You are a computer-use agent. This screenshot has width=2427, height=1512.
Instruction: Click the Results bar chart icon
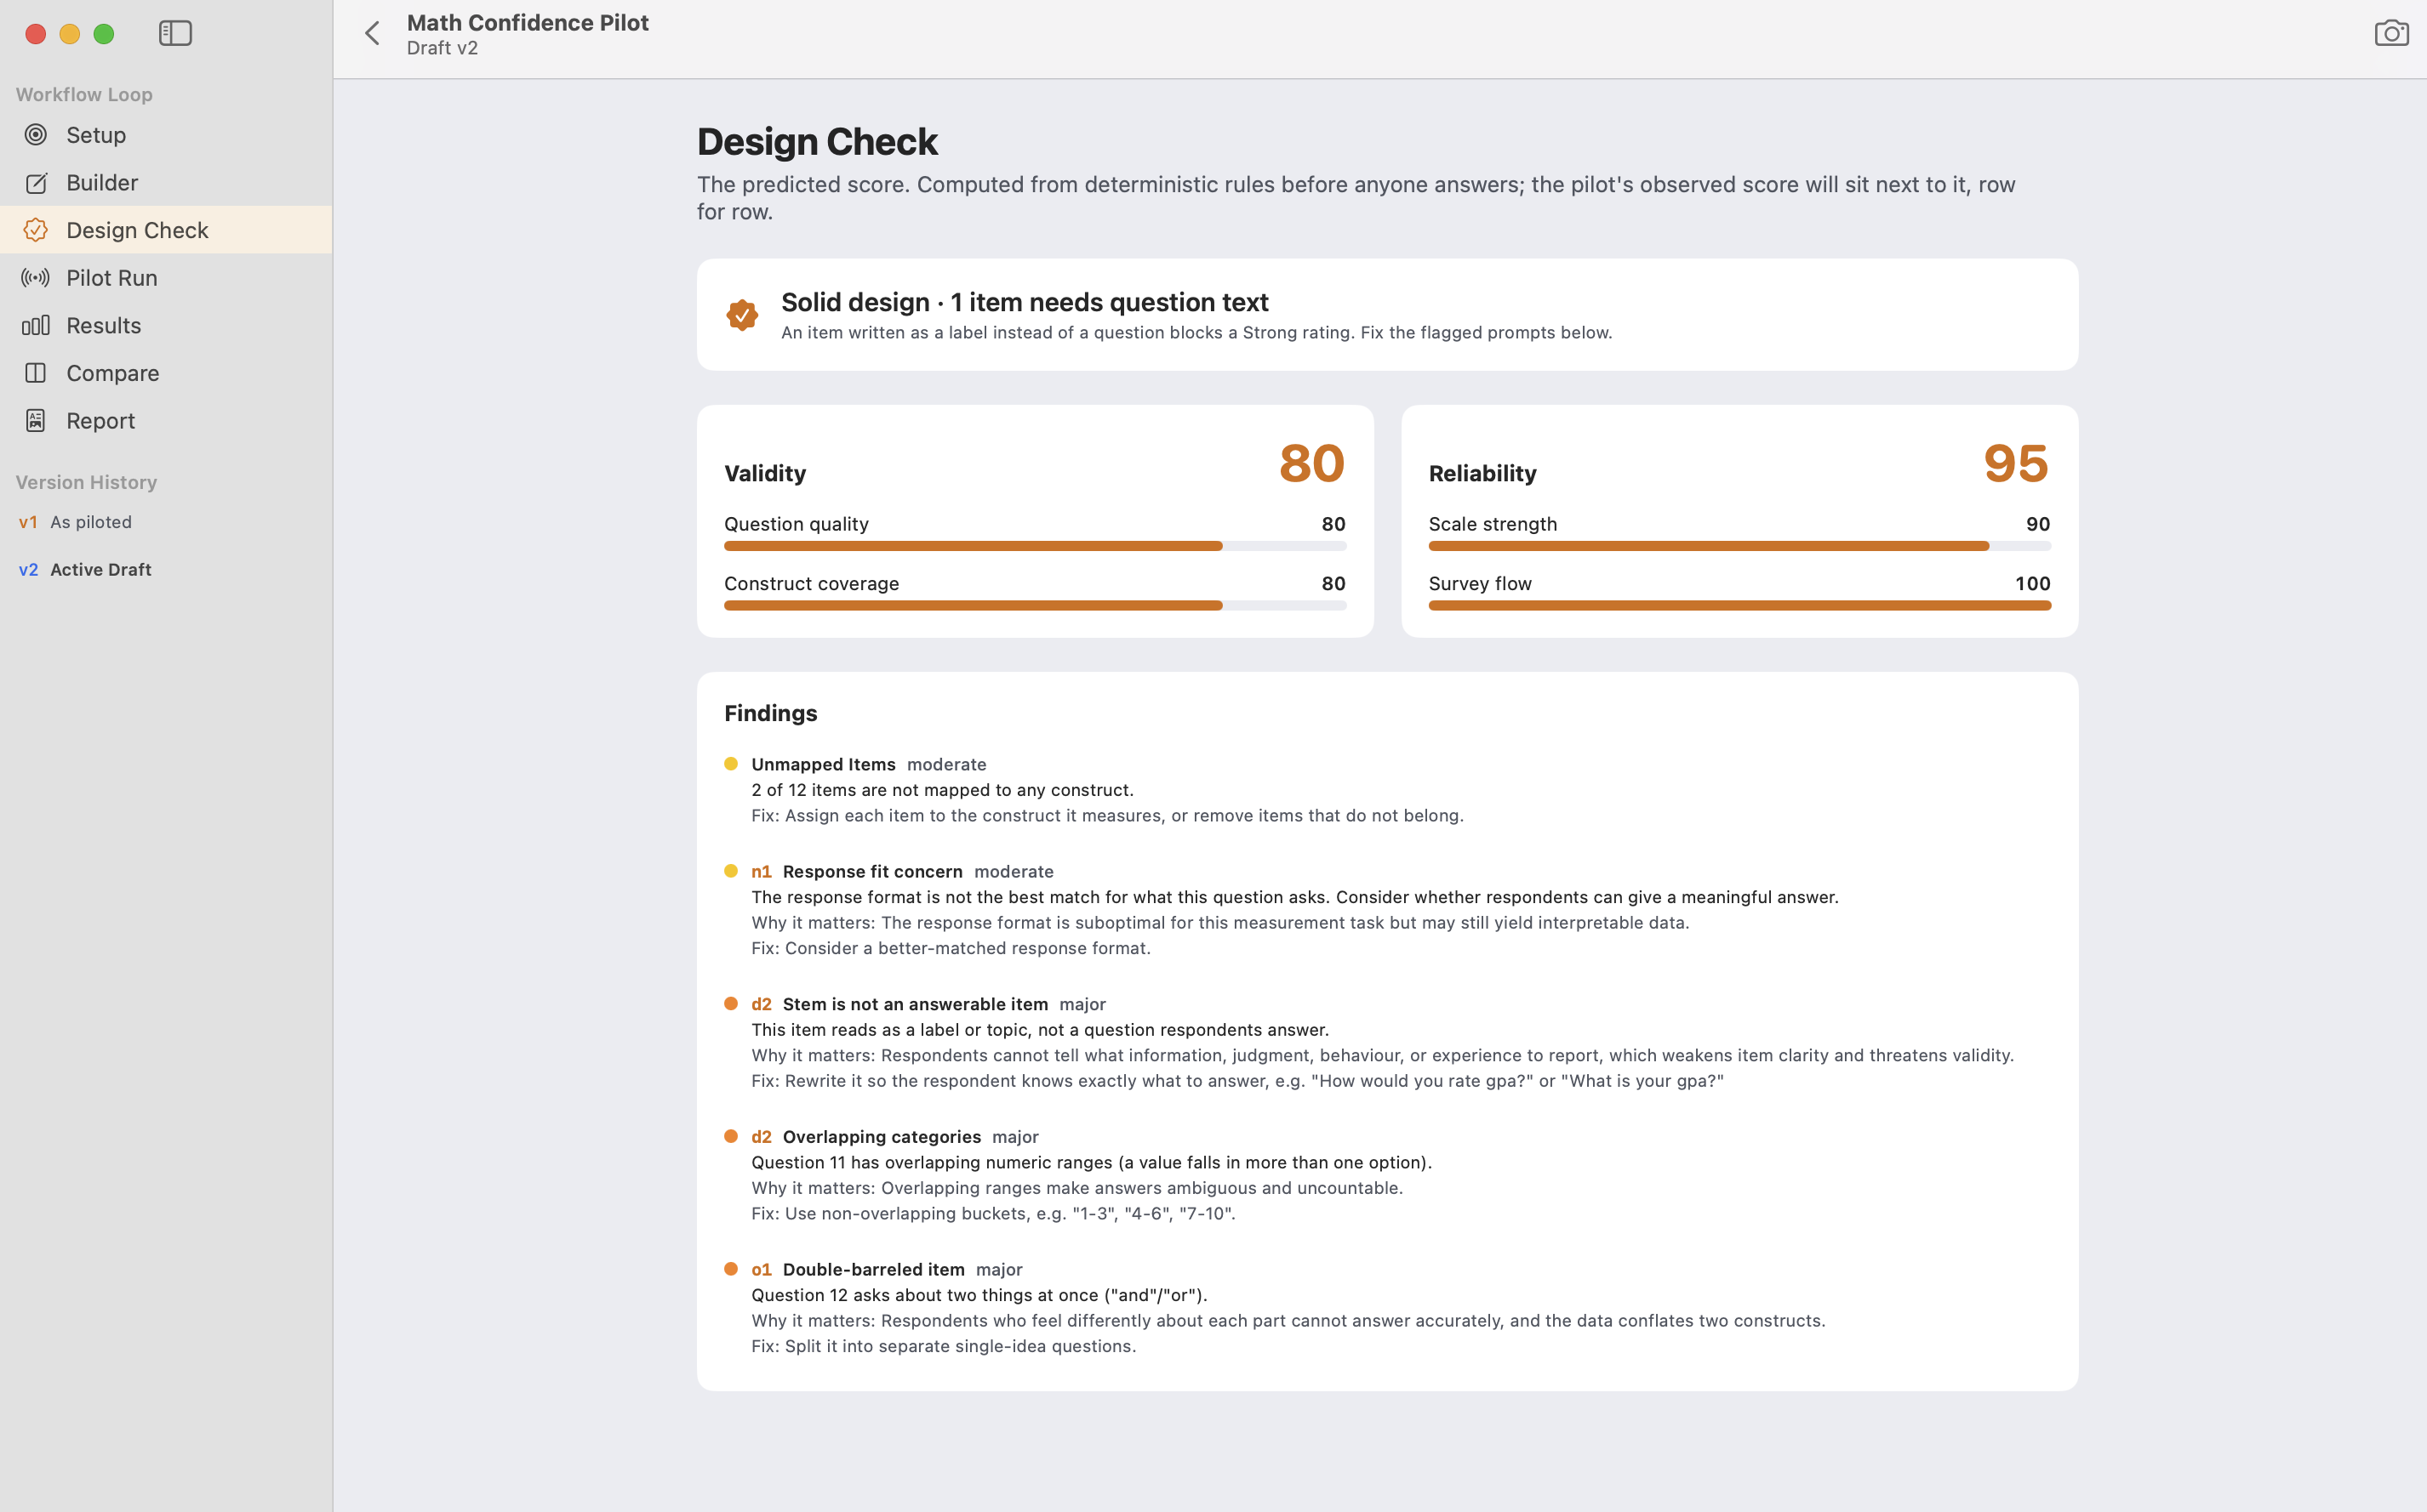(x=36, y=325)
